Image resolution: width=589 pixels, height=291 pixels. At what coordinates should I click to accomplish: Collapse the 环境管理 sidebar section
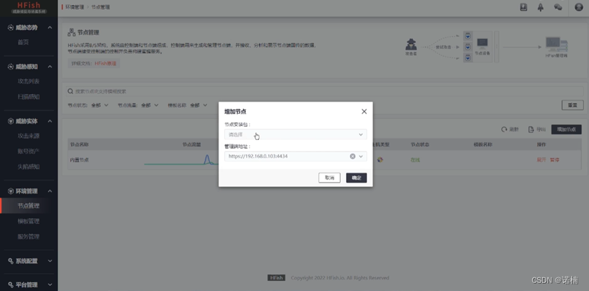50,191
